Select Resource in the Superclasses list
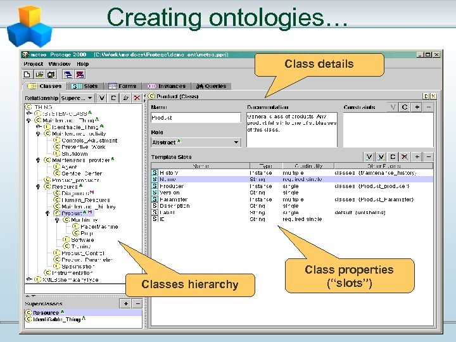This screenshot has height=342, width=456. [84, 313]
